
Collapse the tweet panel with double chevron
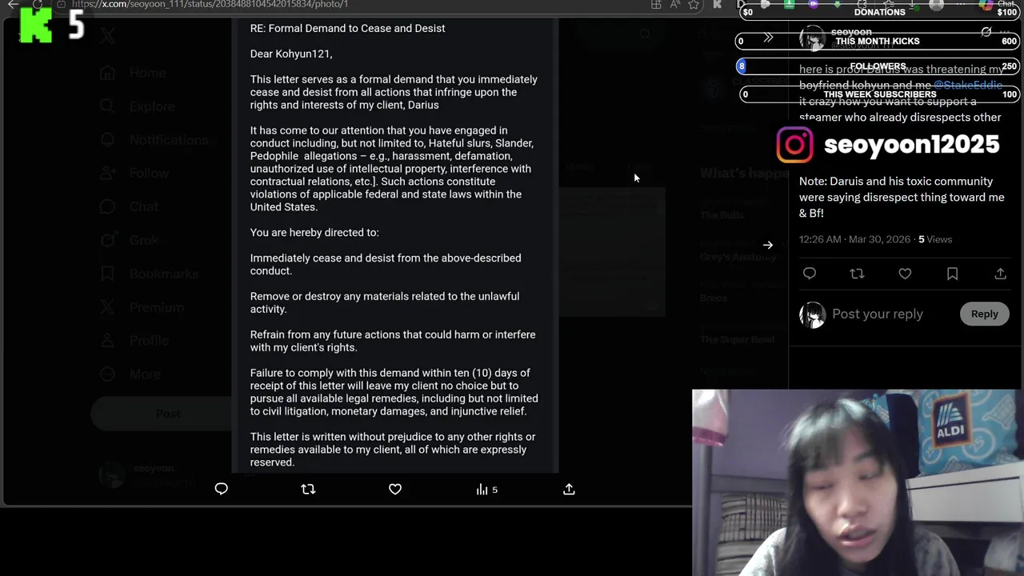[768, 38]
